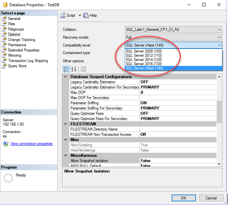Open the Script dropdown arrow
This screenshot has height=205, width=228.
click(x=80, y=15)
